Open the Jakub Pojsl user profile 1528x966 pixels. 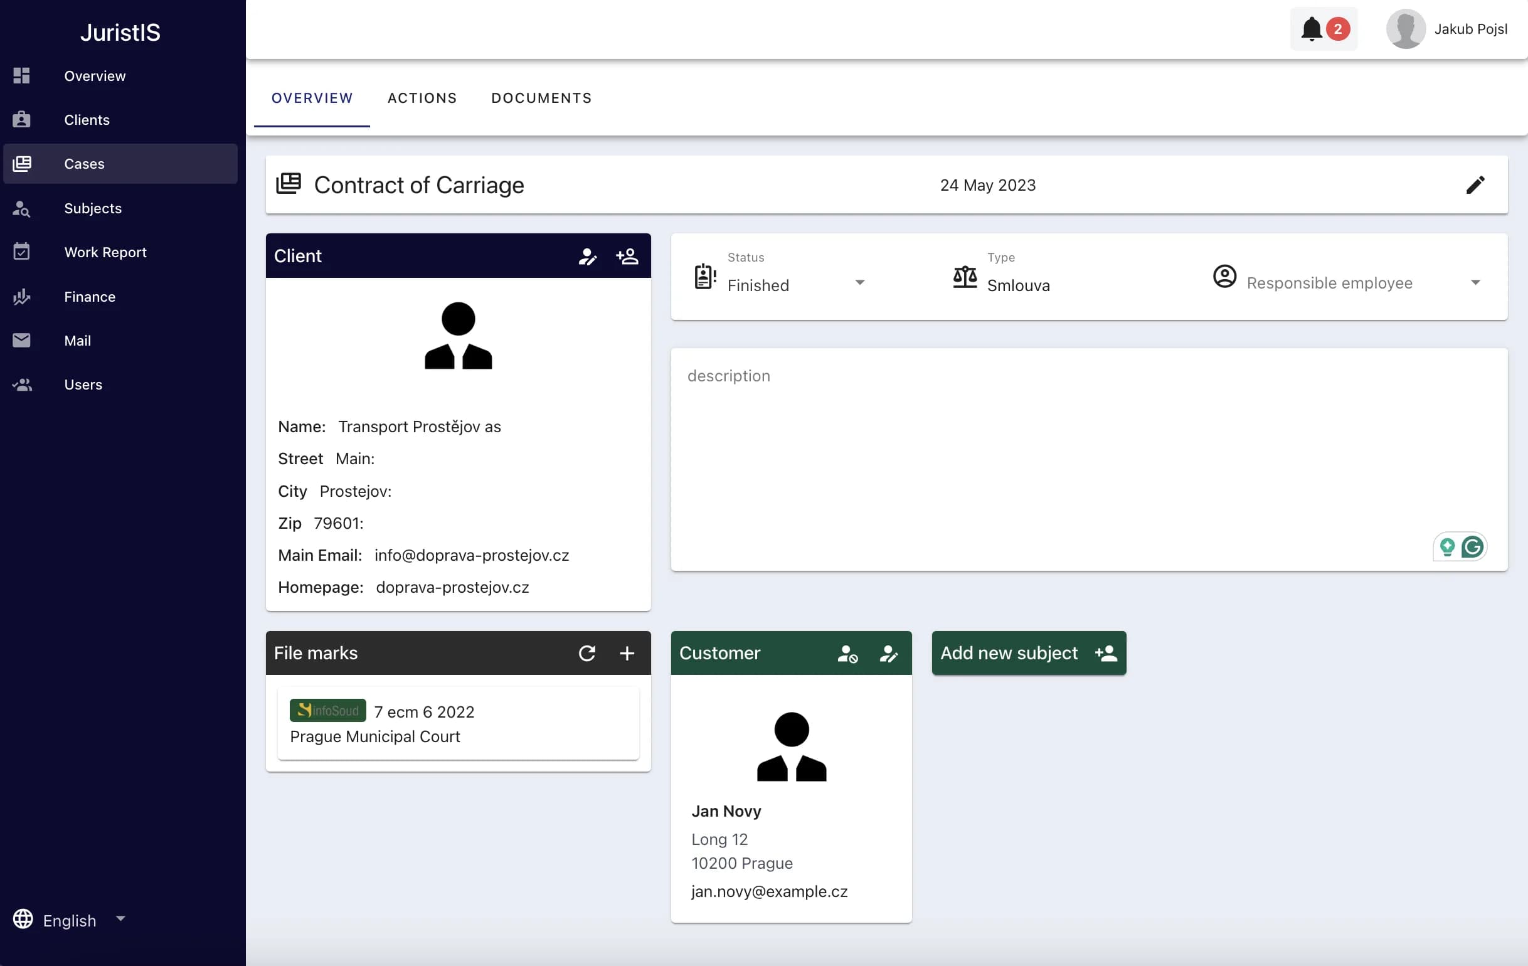[x=1447, y=29]
